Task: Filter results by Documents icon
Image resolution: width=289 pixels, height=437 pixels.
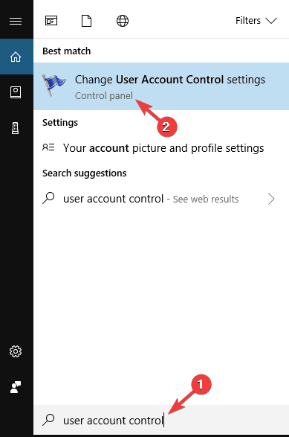Action: coord(86,21)
